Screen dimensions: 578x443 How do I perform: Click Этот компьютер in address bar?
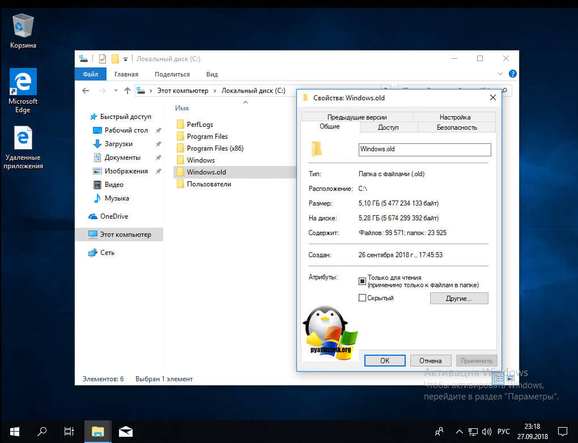[183, 91]
